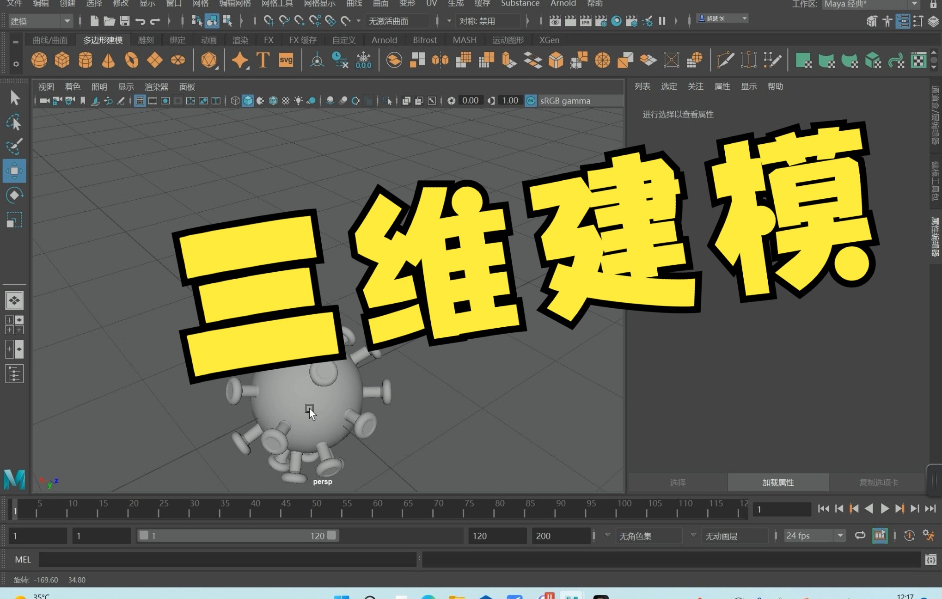Screen dimensions: 942x599
Task: Enable auto keyframe recording toggle
Action: (x=909, y=536)
